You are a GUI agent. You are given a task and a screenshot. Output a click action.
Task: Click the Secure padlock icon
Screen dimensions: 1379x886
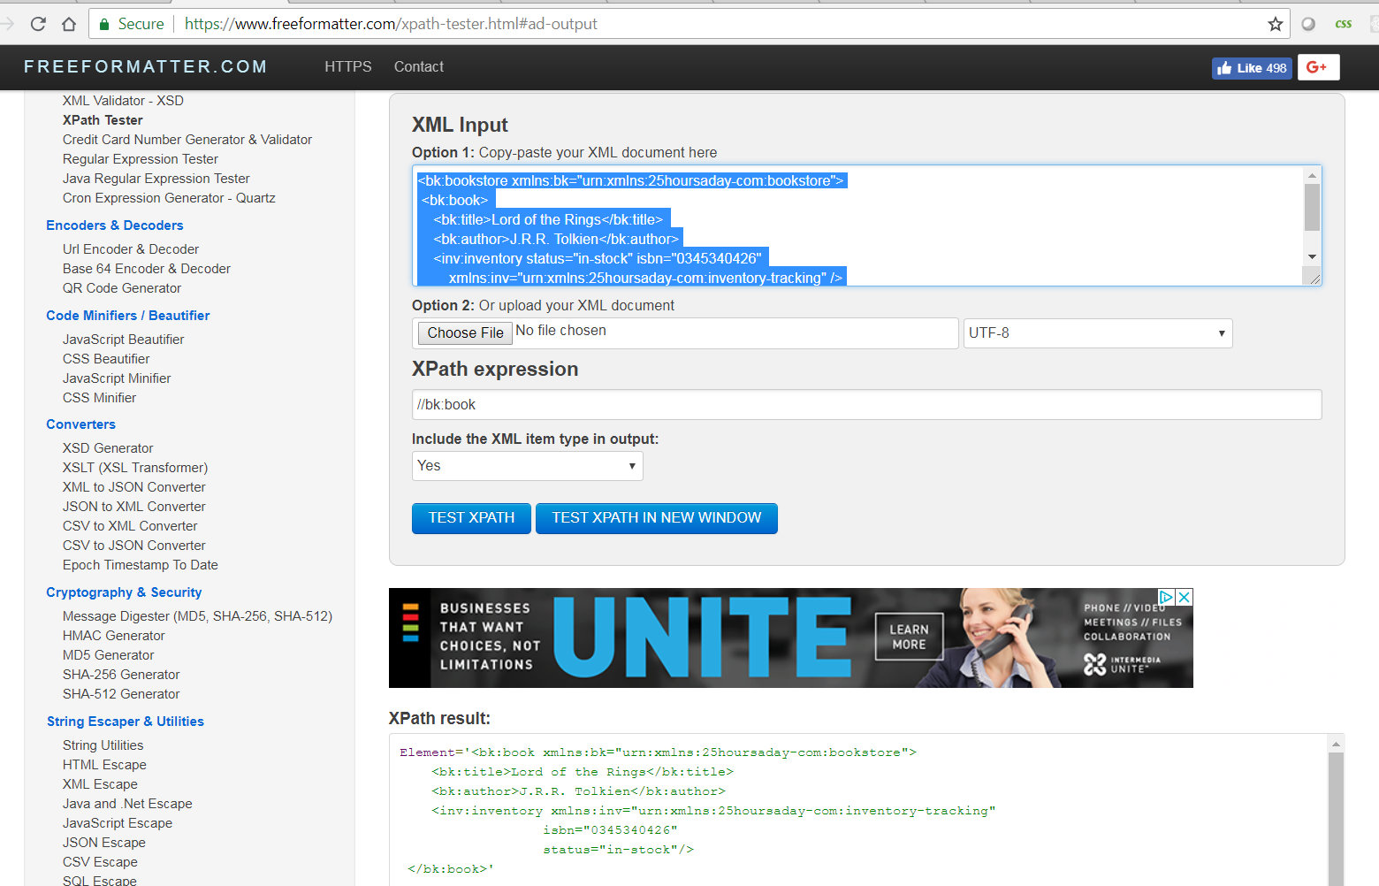tap(103, 24)
